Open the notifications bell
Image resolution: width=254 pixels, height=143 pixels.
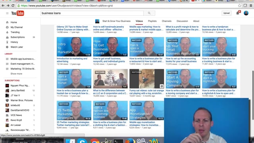(238, 13)
